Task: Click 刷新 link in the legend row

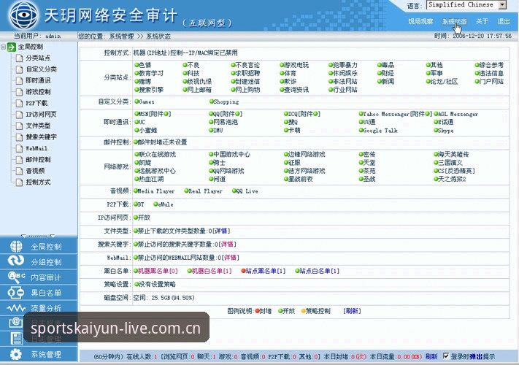Action: coord(352,311)
